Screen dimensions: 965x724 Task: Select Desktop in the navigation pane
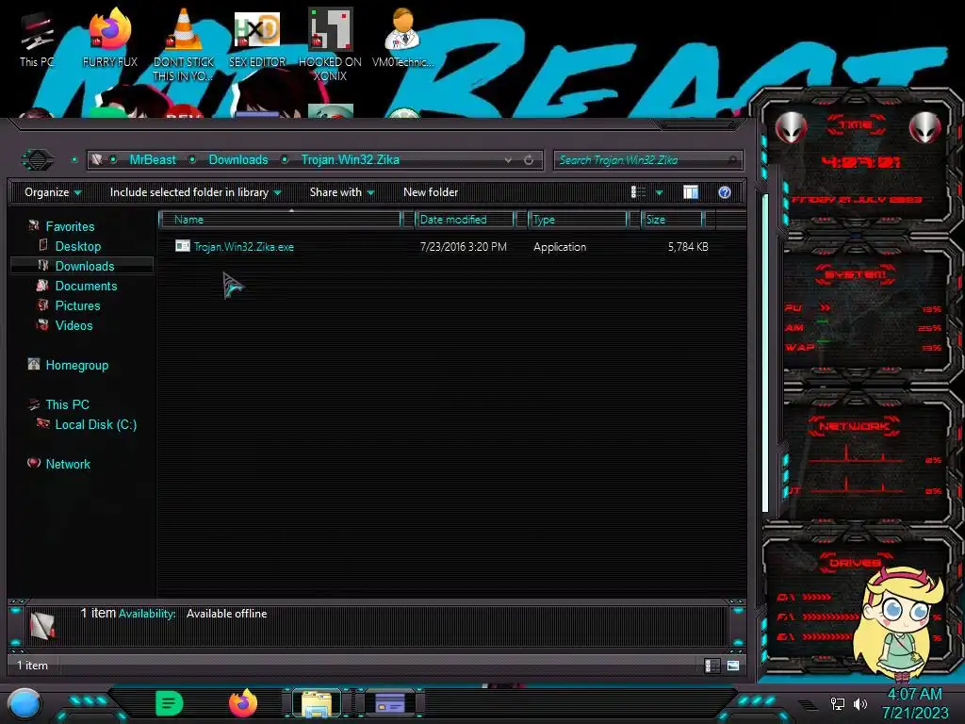tap(78, 246)
